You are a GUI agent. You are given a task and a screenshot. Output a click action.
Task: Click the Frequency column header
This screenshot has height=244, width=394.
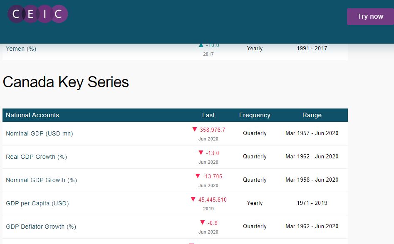point(255,115)
